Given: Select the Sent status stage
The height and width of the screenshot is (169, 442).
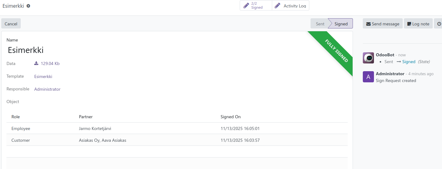Looking at the screenshot, I should [320, 24].
